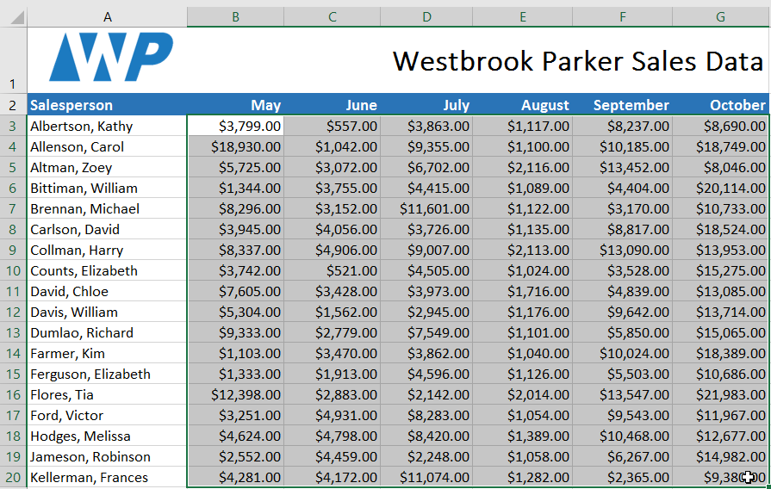Screen dimensions: 771x489
Task: Click the Westbrook Parker Sales Data title
Action: pyautogui.click(x=577, y=61)
